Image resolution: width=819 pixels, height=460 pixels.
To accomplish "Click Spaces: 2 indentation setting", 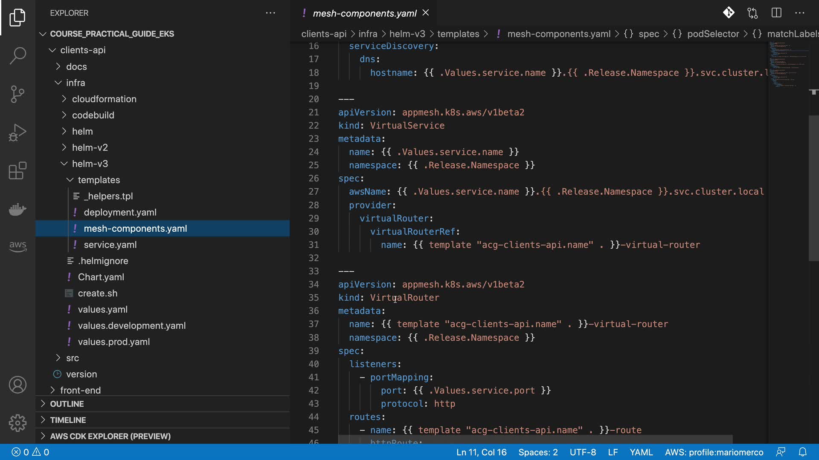I will point(537,452).
